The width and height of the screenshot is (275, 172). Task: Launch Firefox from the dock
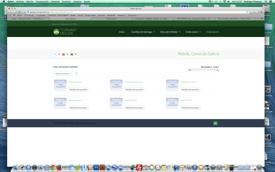(59, 167)
